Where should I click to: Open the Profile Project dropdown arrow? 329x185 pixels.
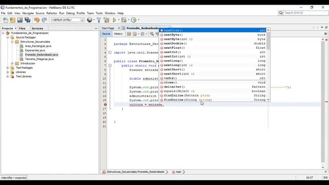coord(138,20)
